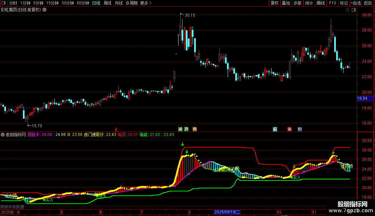Toggle the right info panel icon

pyautogui.click(x=354, y=10)
